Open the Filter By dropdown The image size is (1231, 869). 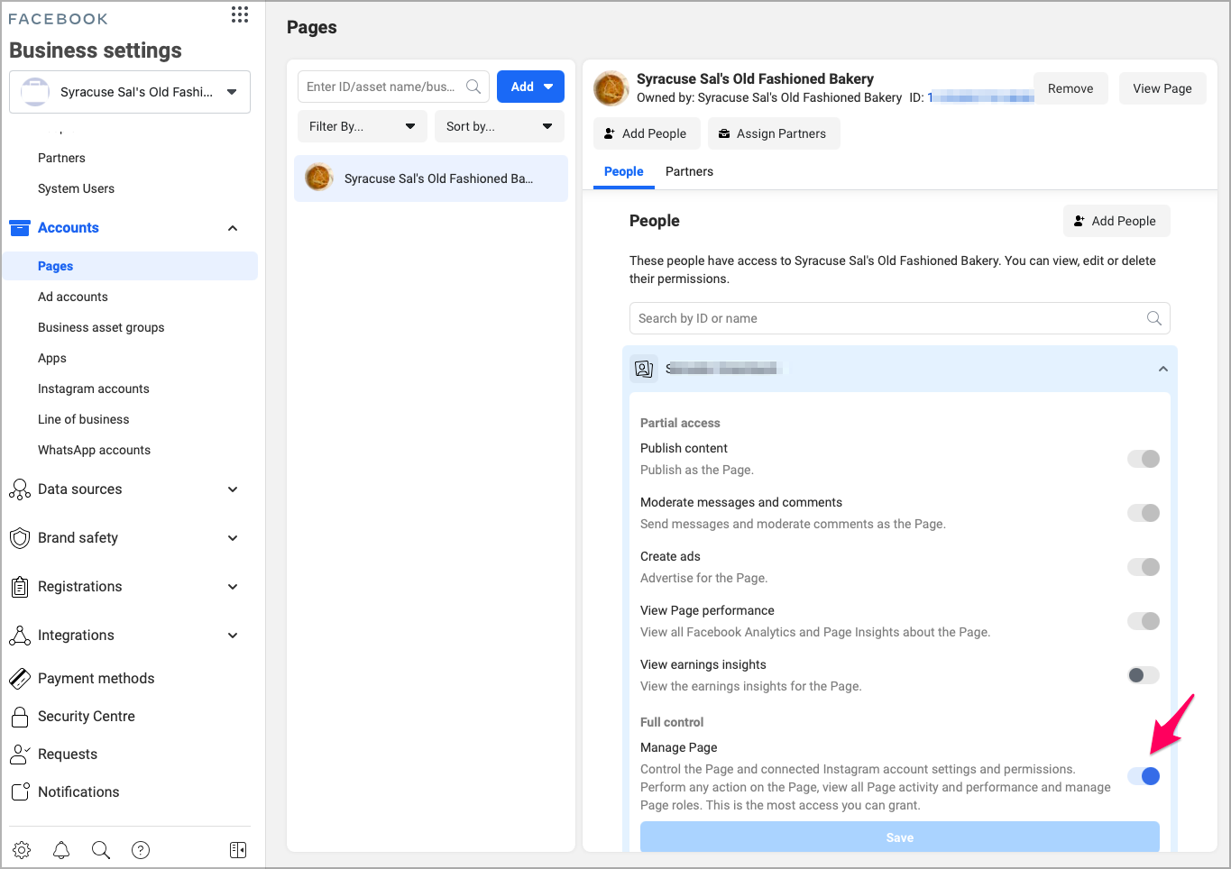(x=363, y=126)
